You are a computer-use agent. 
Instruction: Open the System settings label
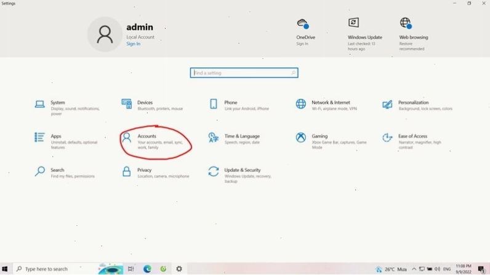pyautogui.click(x=58, y=103)
